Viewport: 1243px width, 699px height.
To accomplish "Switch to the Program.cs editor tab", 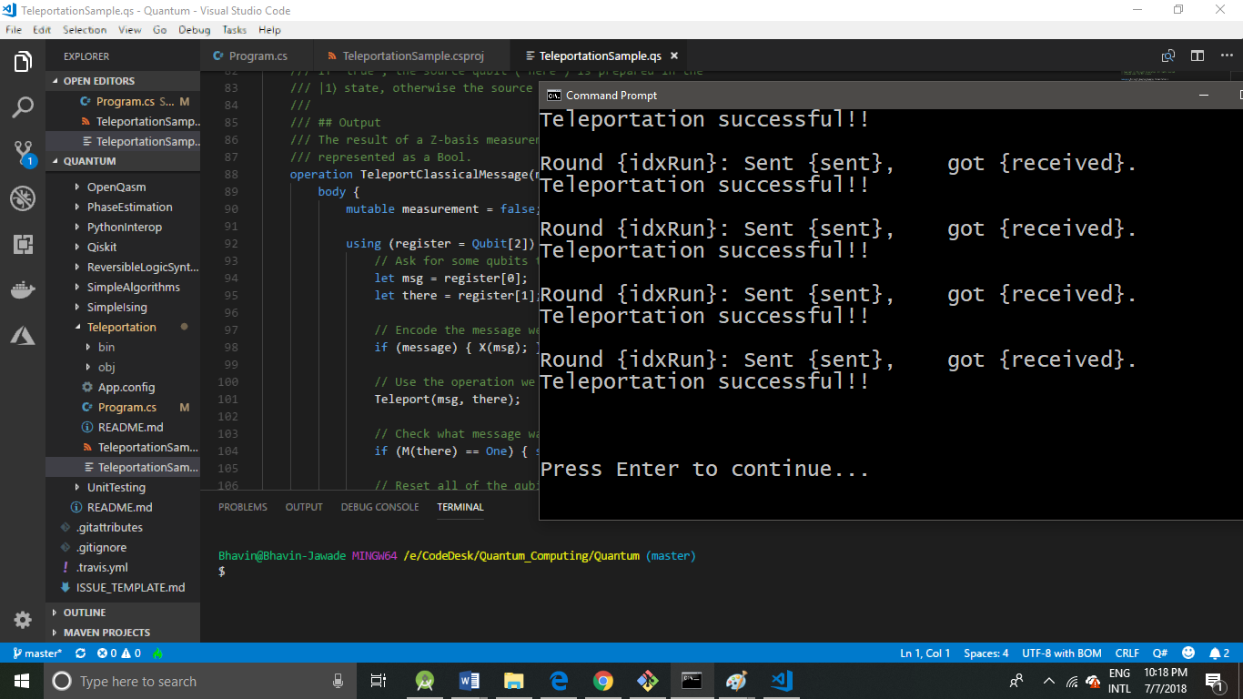I will pyautogui.click(x=258, y=56).
